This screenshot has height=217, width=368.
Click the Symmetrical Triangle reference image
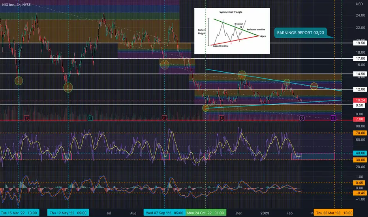pyautogui.click(x=232, y=31)
